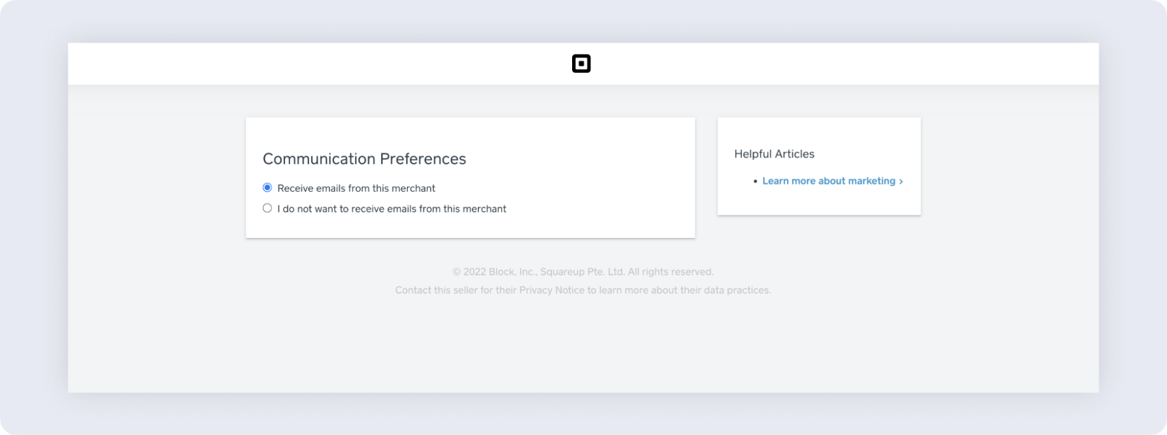This screenshot has width=1167, height=435.
Task: Click 'I do not want to receive emails' label
Action: coord(391,209)
